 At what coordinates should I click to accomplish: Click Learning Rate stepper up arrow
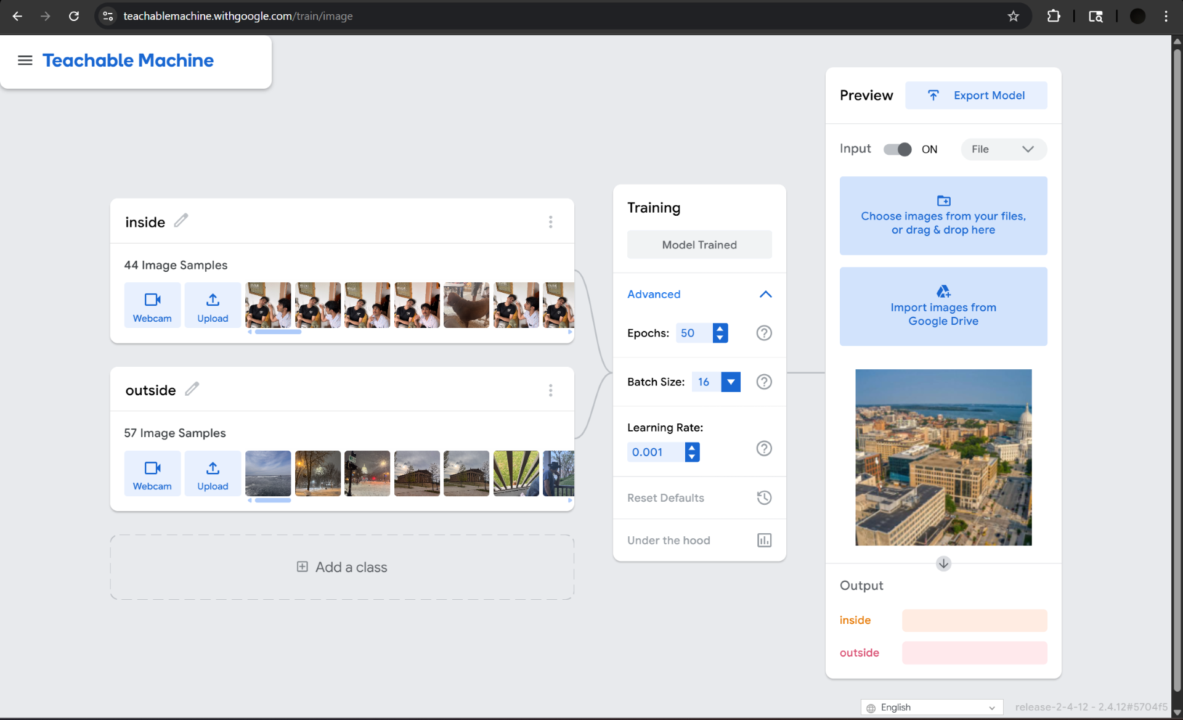tap(692, 448)
